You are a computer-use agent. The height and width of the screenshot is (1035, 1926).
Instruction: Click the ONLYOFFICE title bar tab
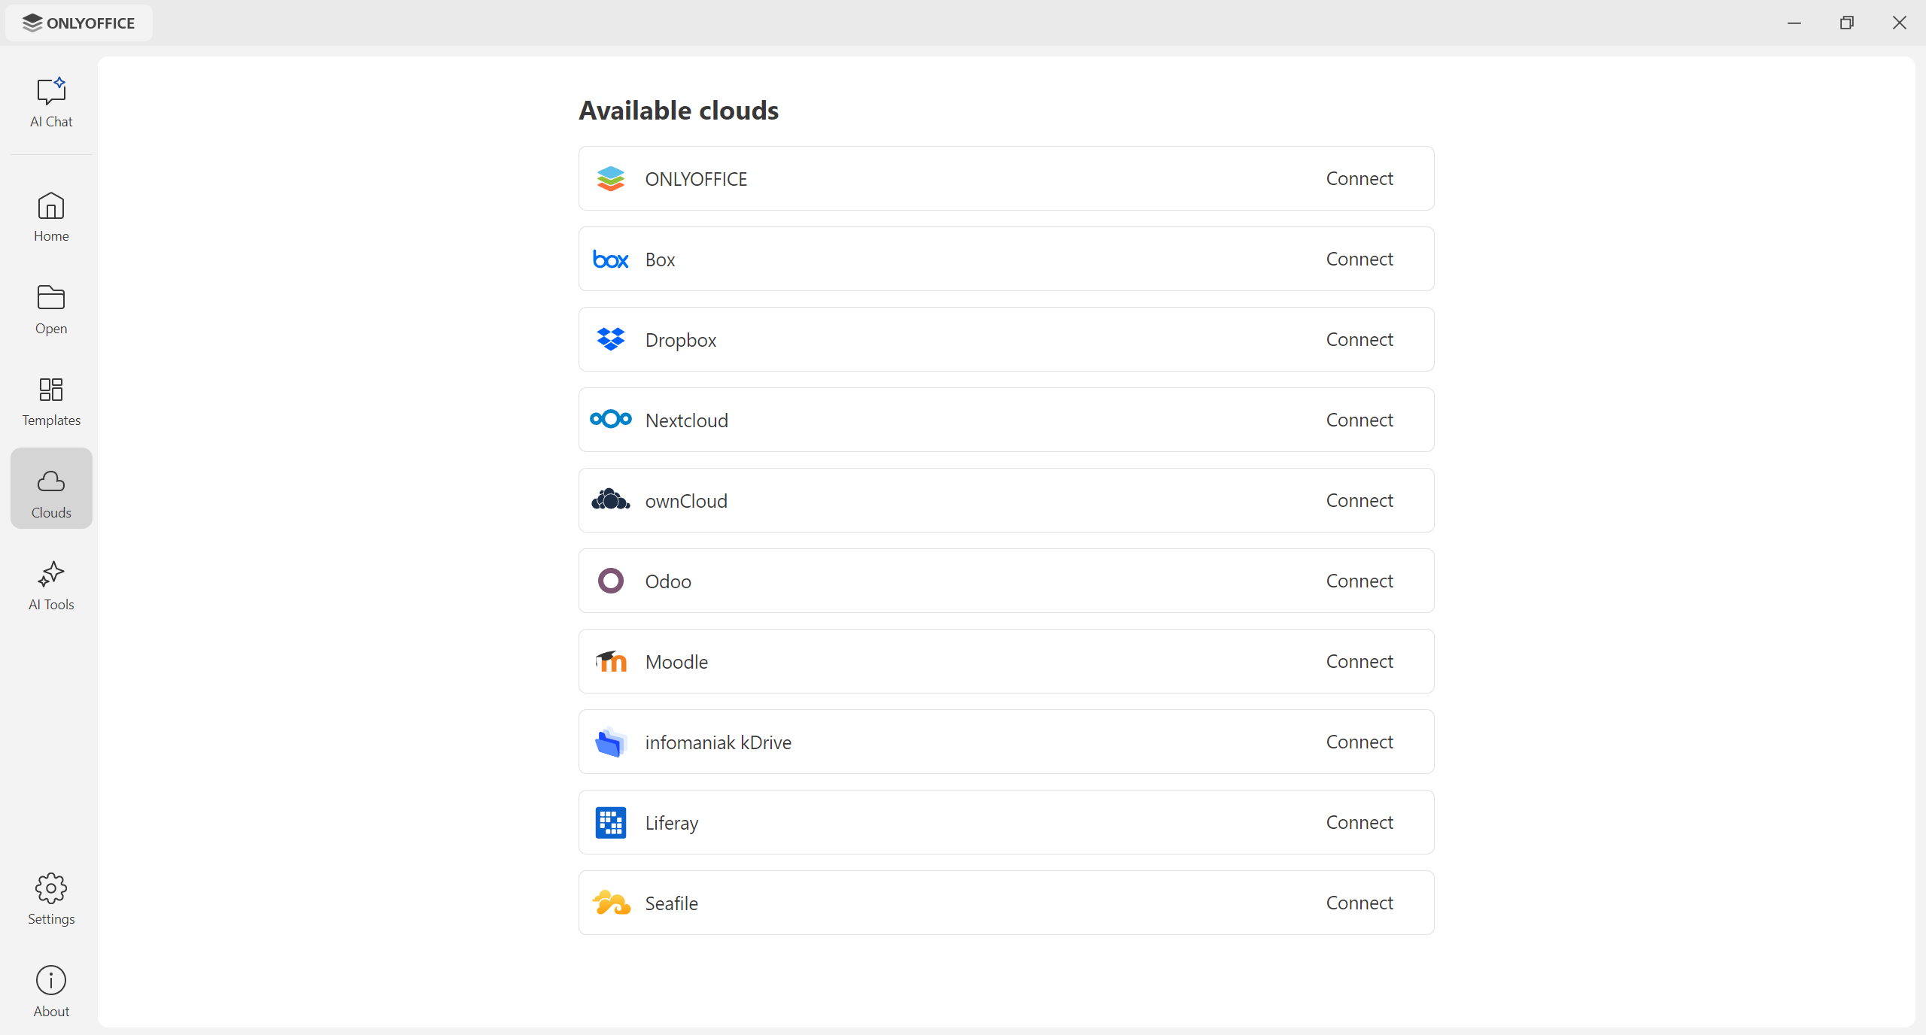tap(79, 23)
